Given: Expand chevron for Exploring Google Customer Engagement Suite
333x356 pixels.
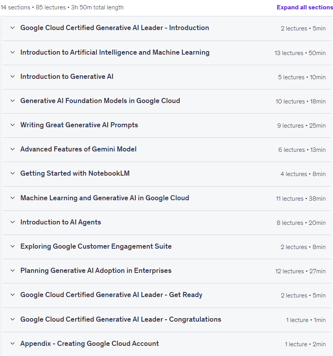Looking at the screenshot, I should click(x=13, y=246).
